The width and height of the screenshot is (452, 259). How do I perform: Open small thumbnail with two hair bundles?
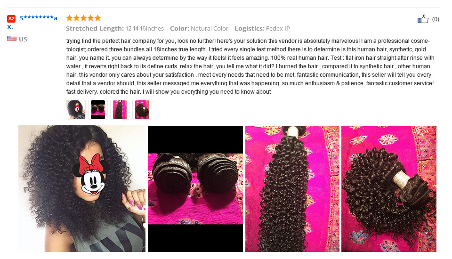pyautogui.click(x=98, y=110)
